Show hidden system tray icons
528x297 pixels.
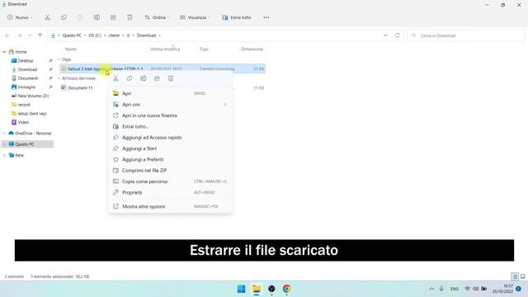tap(431, 289)
